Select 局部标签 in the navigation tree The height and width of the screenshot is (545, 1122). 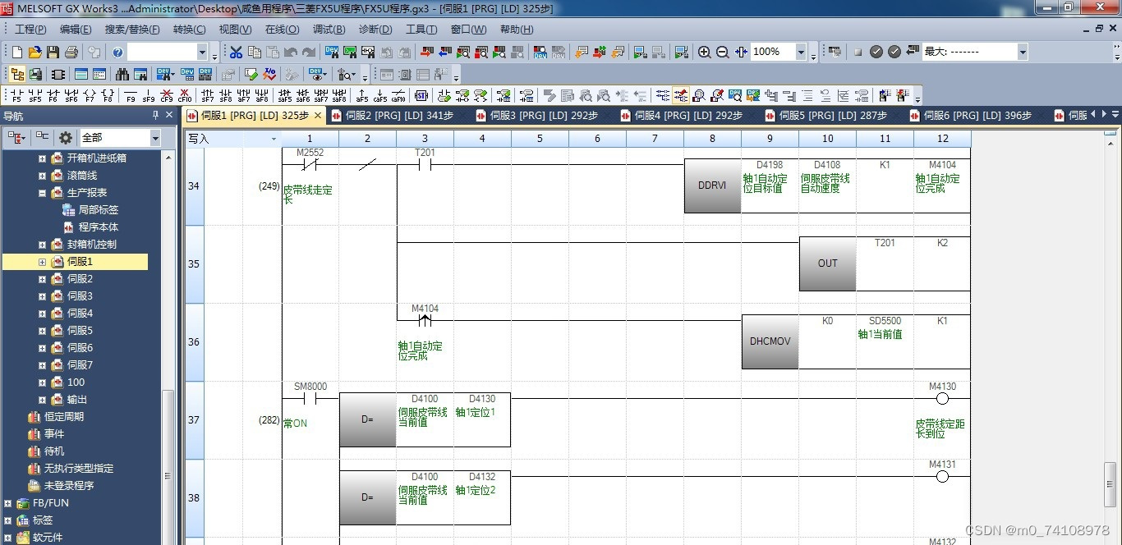98,210
